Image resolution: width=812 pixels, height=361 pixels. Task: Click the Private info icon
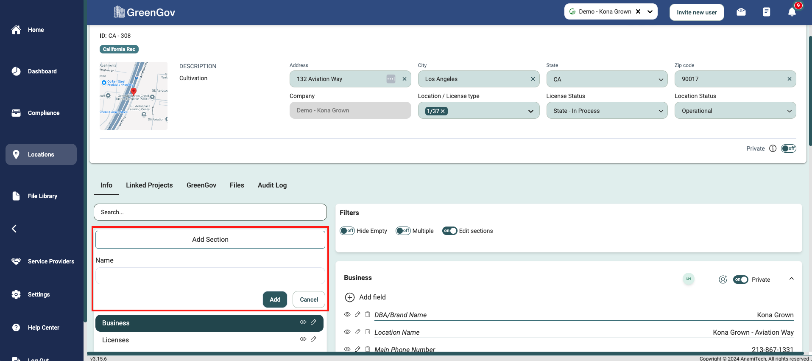773,148
